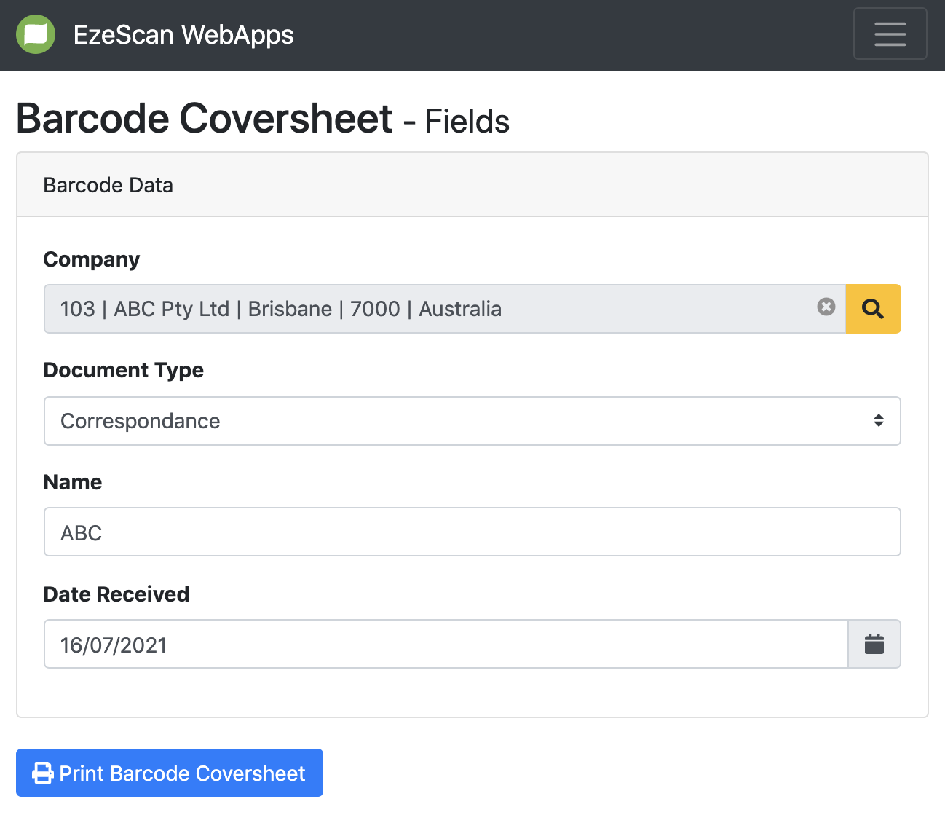
Task: Click the Print Barcode Coversheet button
Action: 170,773
